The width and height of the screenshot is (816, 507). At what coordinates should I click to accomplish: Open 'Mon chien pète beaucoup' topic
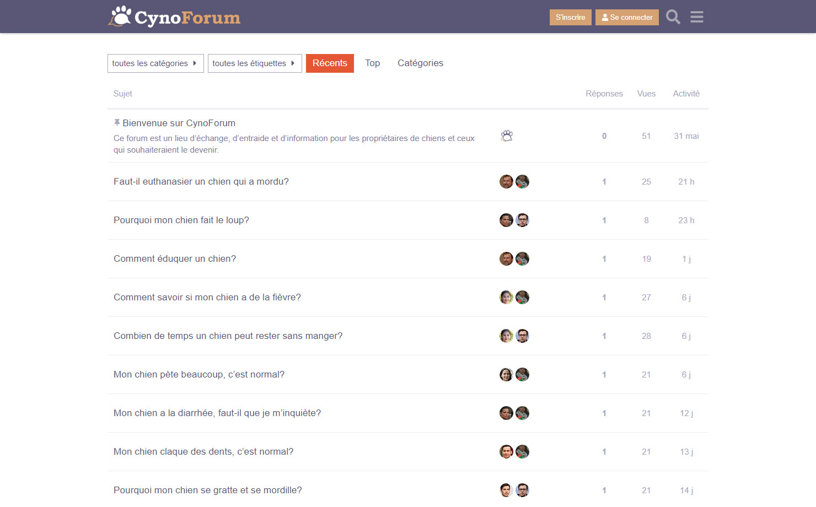point(199,374)
